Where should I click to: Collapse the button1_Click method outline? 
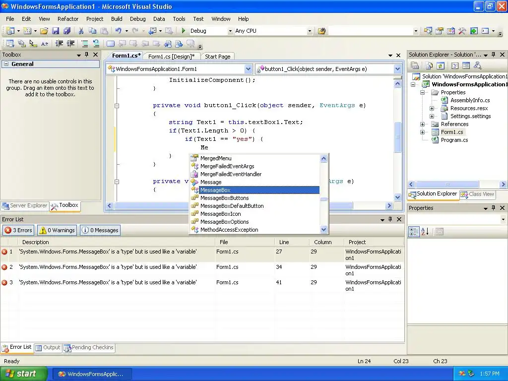click(x=117, y=106)
